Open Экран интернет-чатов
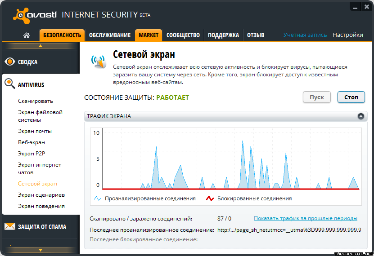The width and height of the screenshot is (374, 256). click(x=41, y=169)
